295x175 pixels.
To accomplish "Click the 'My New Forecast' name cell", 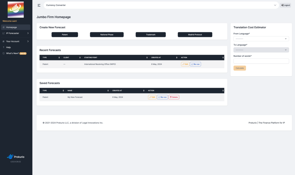I will click(x=75, y=97).
